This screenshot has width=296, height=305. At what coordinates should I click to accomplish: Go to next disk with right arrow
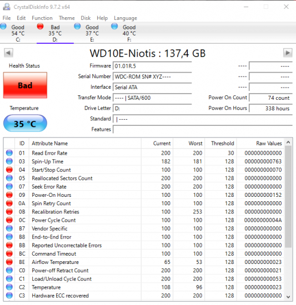click(x=288, y=53)
